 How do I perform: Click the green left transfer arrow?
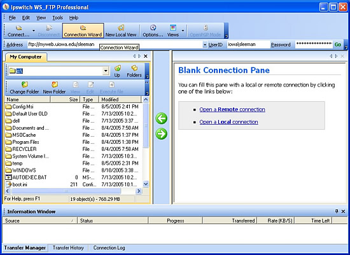[x=162, y=118]
